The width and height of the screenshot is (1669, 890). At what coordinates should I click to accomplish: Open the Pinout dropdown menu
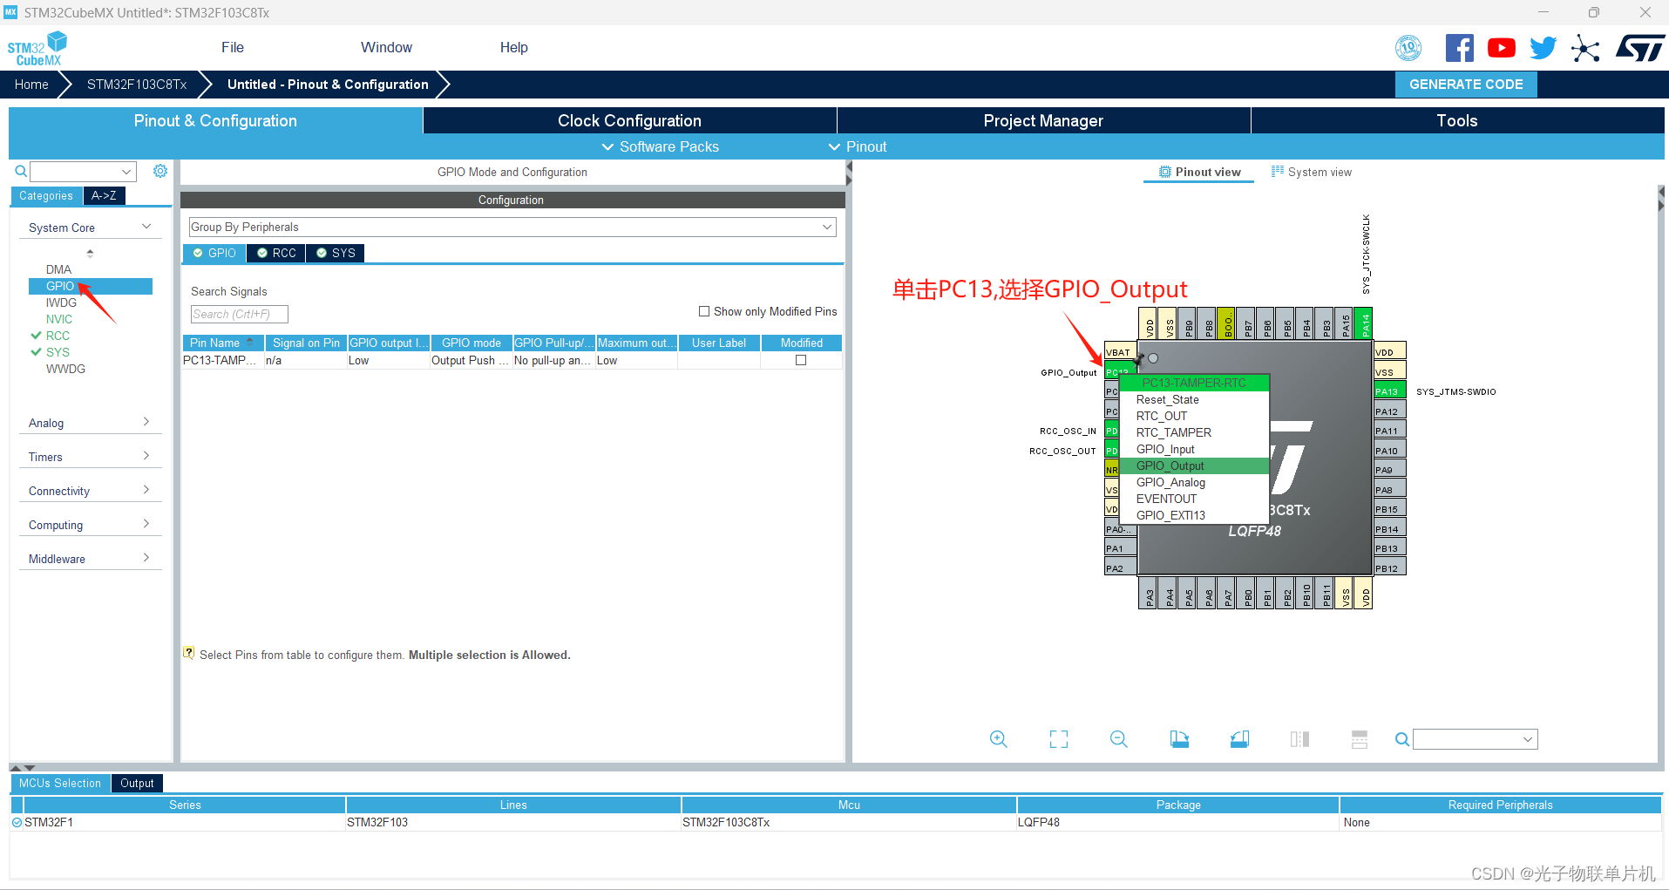(858, 146)
